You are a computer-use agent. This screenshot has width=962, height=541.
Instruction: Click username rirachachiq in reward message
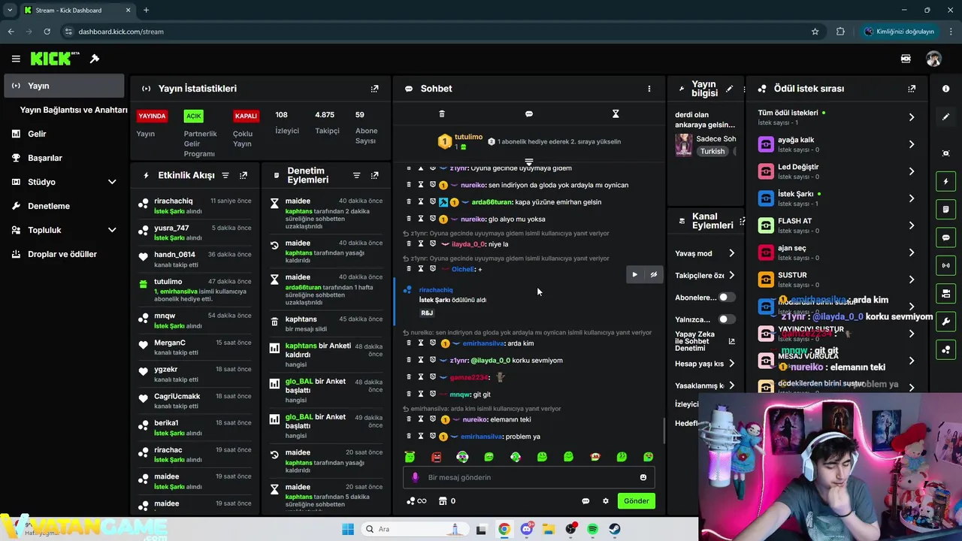436,290
